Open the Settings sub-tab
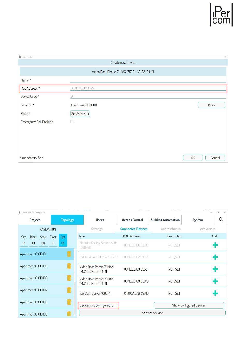Viewport: 246px width, 361px height. [97, 229]
